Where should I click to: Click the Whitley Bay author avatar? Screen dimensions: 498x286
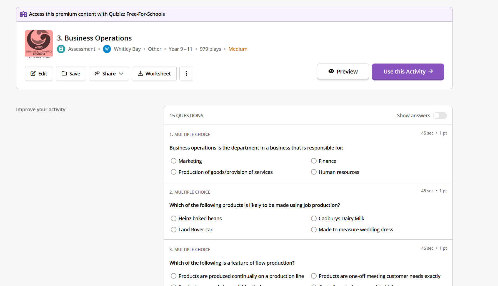pyautogui.click(x=107, y=49)
